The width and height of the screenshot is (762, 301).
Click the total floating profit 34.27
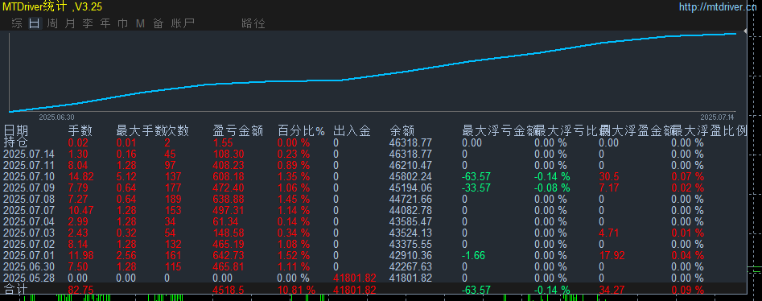612,290
